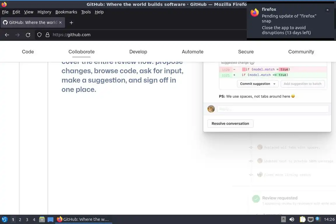Go to the Develop section
This screenshot has height=224, width=336.
pyautogui.click(x=138, y=52)
